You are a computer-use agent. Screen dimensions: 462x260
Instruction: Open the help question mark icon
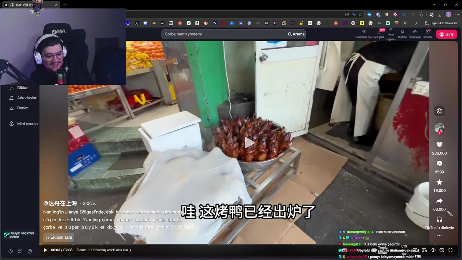30,251
